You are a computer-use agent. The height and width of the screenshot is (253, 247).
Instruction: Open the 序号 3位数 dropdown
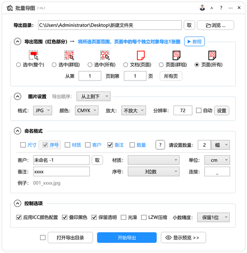[154, 171]
